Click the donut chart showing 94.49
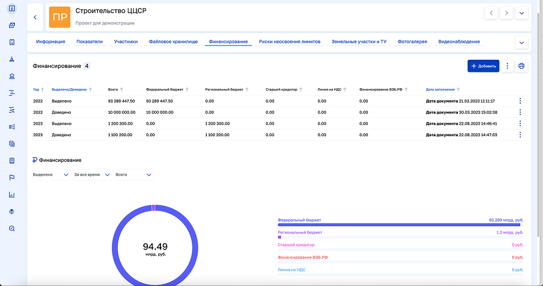 tap(155, 247)
